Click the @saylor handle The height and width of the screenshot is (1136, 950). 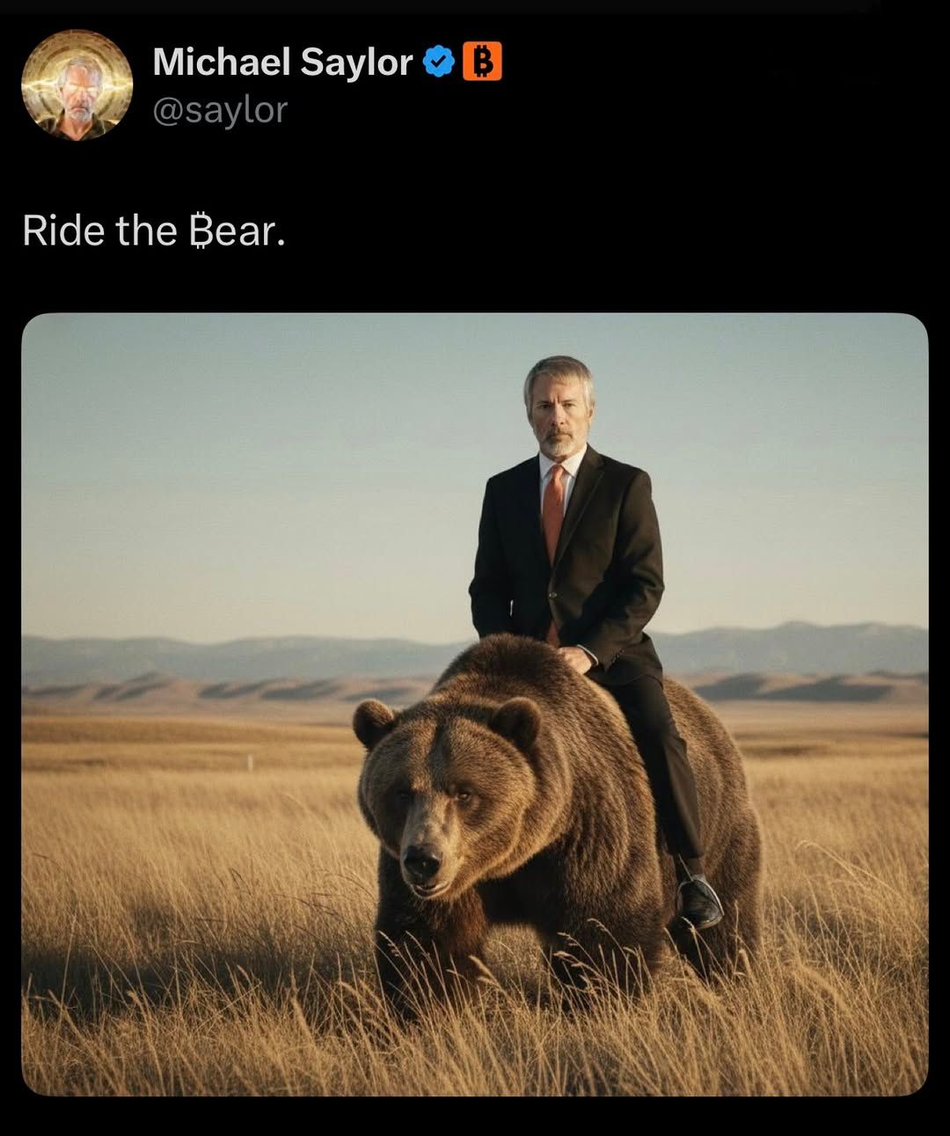pos(220,110)
